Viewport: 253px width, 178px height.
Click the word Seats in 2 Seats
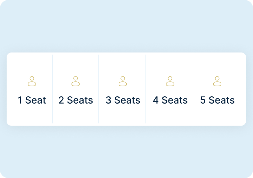click(80, 100)
